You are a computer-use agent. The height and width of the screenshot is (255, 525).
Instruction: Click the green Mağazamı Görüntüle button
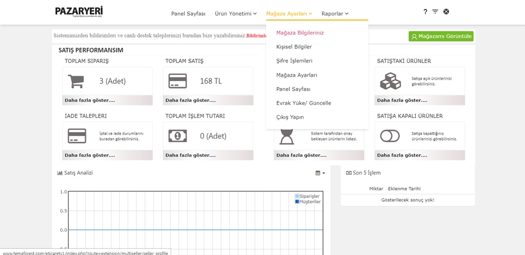[x=441, y=36]
